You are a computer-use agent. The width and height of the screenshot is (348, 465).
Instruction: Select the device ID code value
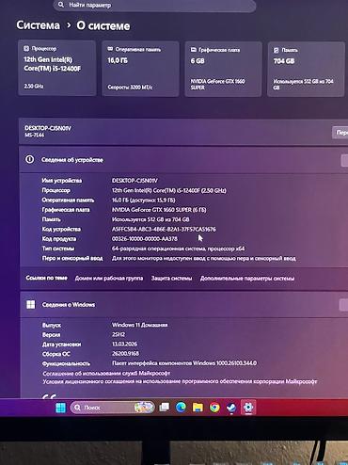click(164, 229)
